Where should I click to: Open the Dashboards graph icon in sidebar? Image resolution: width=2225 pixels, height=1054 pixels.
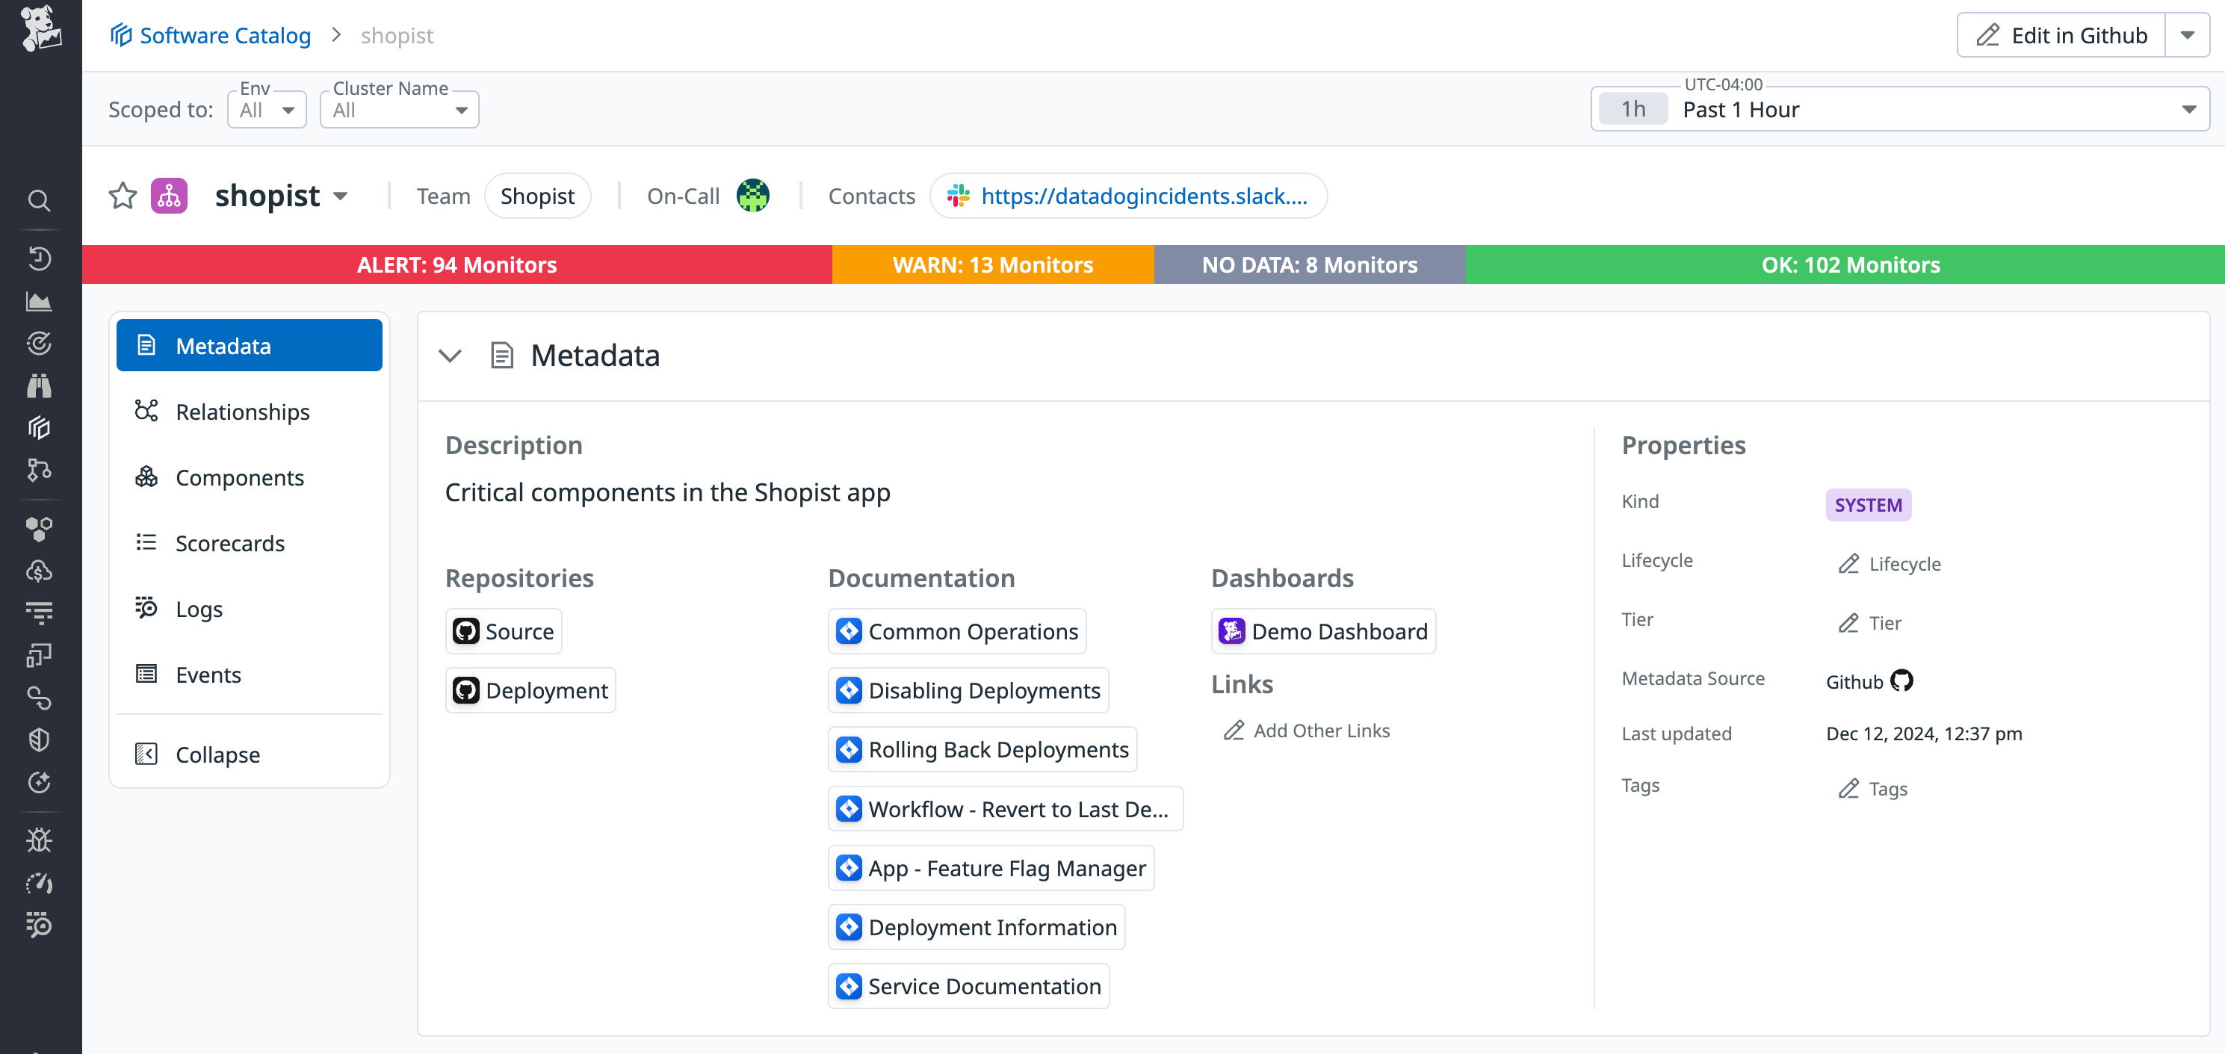coord(40,301)
